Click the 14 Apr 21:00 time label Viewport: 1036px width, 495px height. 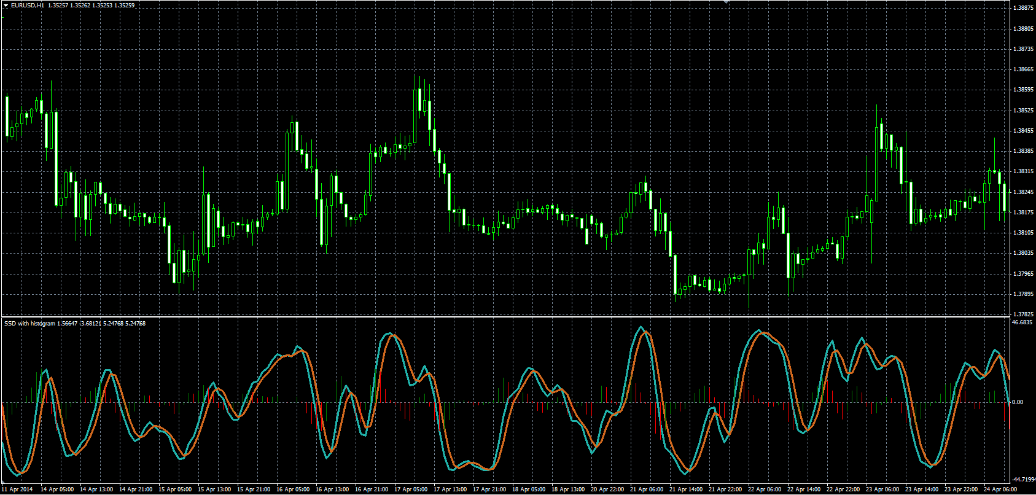136,489
